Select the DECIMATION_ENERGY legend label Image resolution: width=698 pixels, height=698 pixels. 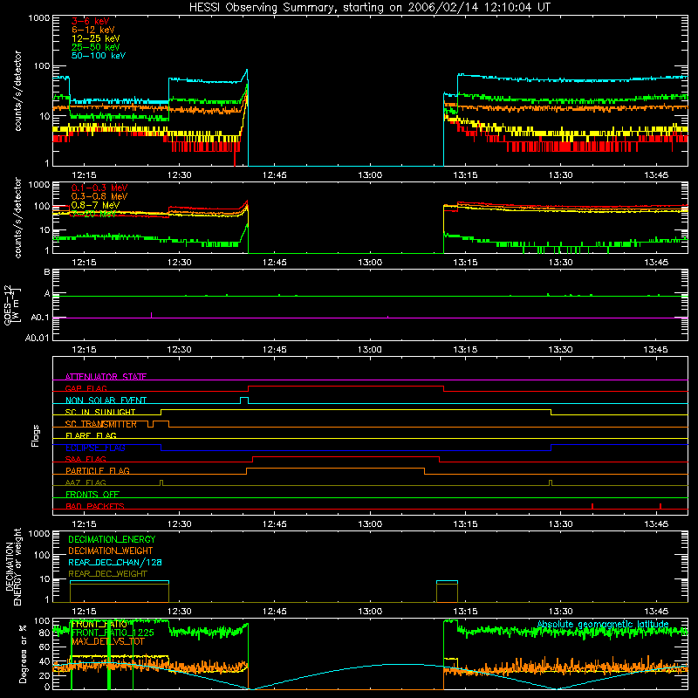(x=112, y=539)
